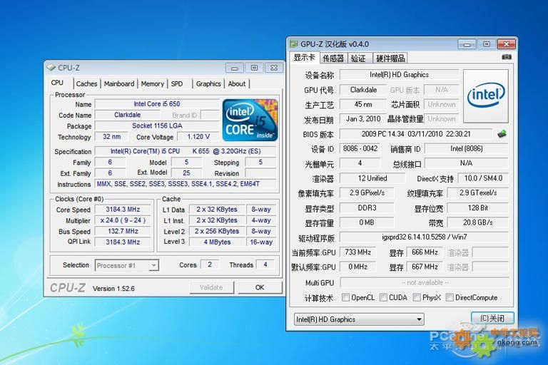Screen dimensions: 548x365
Task: Click the Name field Intel Core i5 650
Action: [156, 104]
